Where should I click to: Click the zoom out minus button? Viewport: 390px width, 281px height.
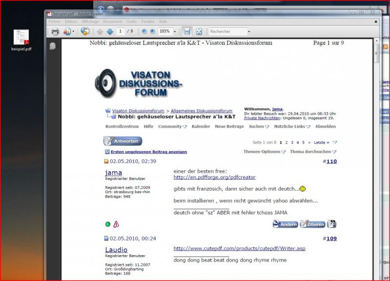pyautogui.click(x=144, y=31)
